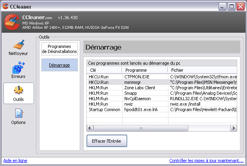Click the ctfmon.exe System32 file path
247x166 pixels.
pyautogui.click(x=203, y=77)
